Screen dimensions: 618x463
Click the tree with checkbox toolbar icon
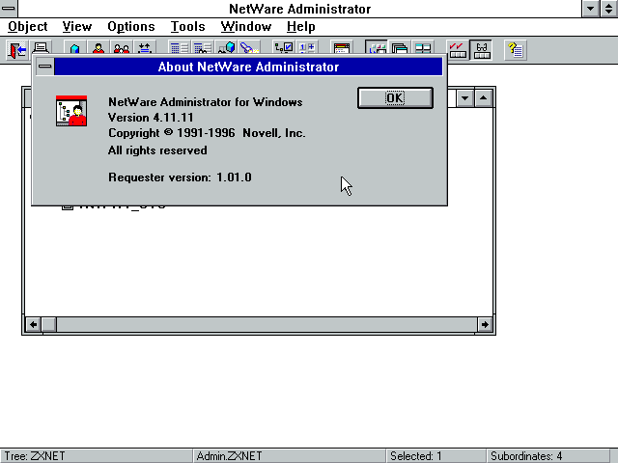284,48
